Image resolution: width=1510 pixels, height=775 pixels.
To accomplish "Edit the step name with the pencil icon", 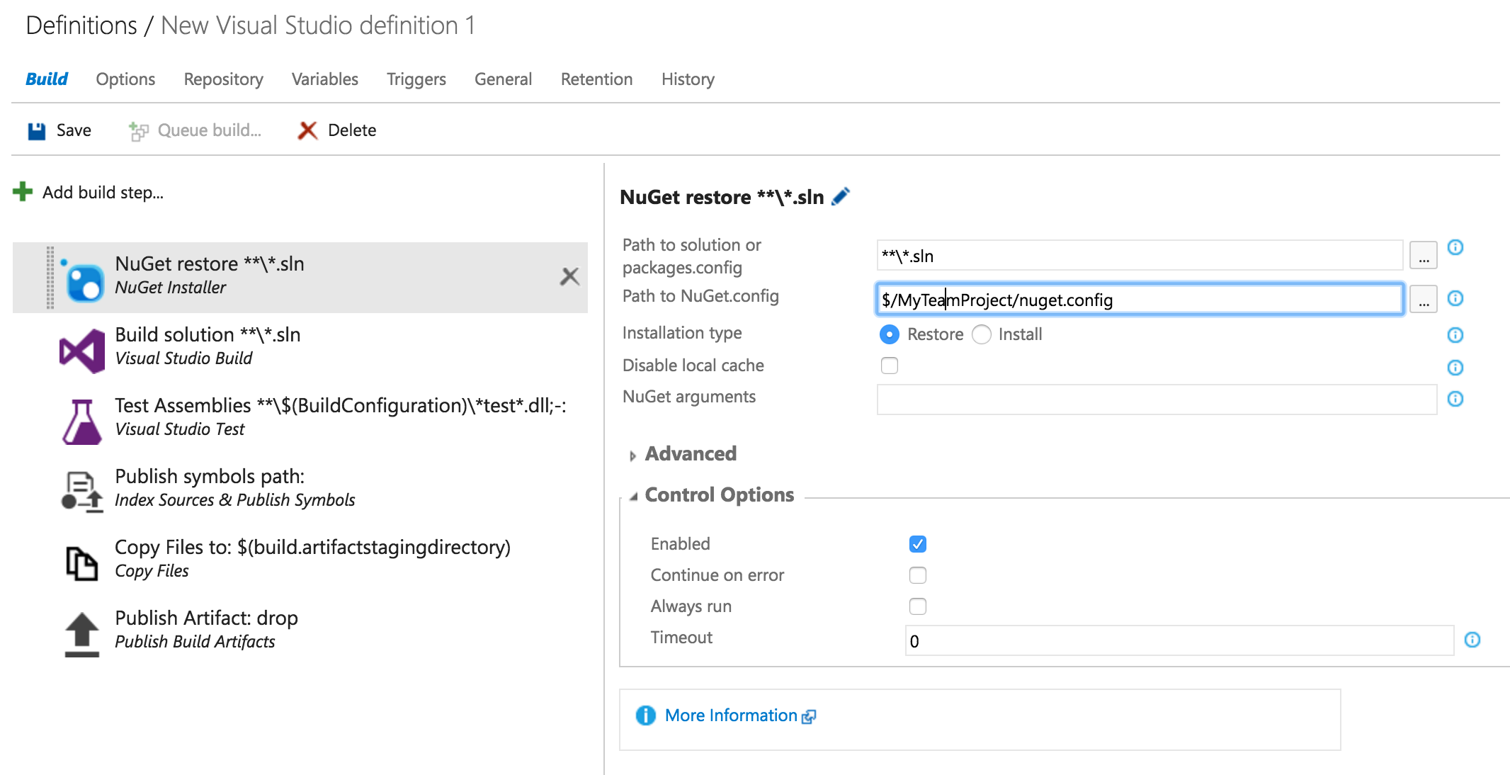I will 841,196.
